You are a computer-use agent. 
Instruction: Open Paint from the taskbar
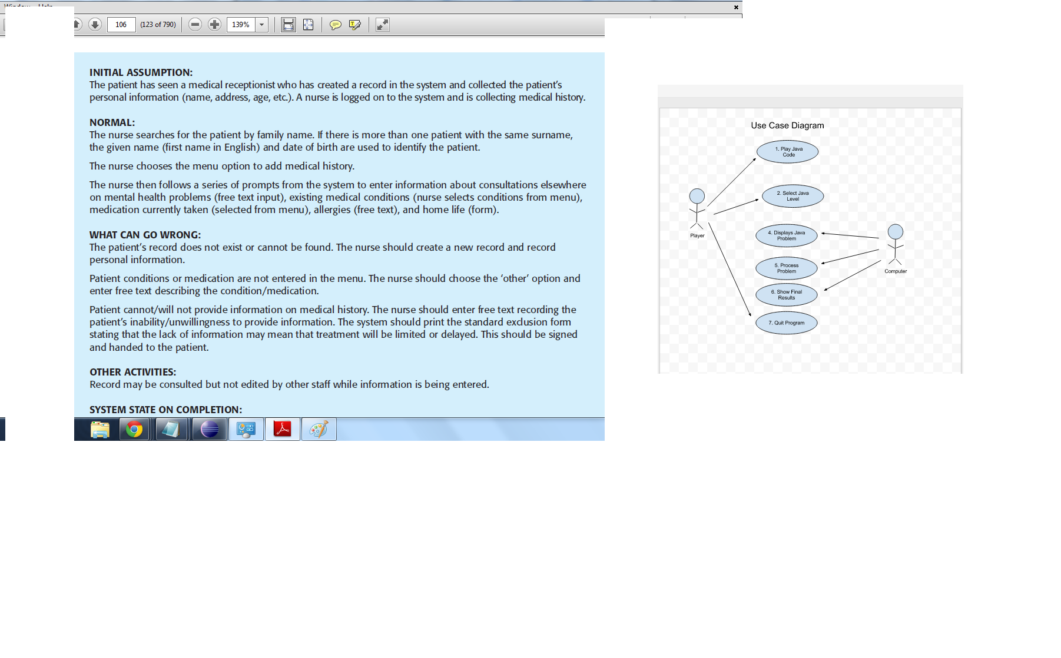319,430
